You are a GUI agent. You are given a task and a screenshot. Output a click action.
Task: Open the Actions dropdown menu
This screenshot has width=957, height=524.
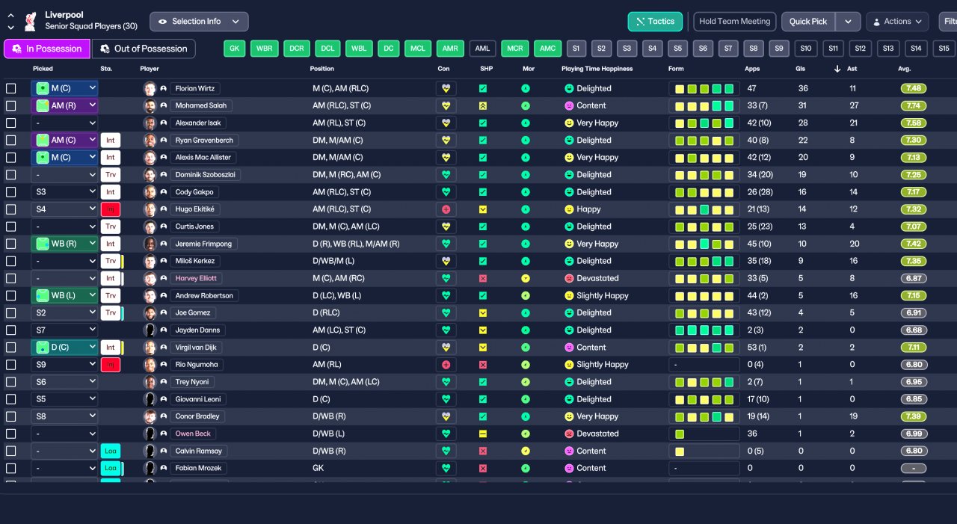tap(897, 22)
